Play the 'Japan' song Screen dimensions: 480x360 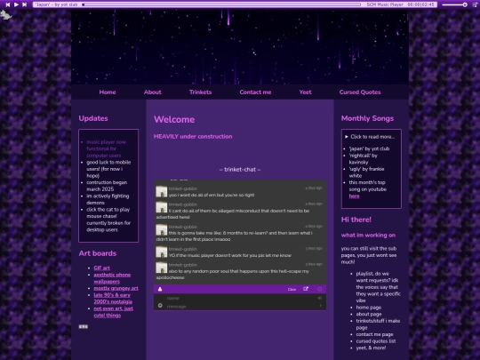(16, 4)
